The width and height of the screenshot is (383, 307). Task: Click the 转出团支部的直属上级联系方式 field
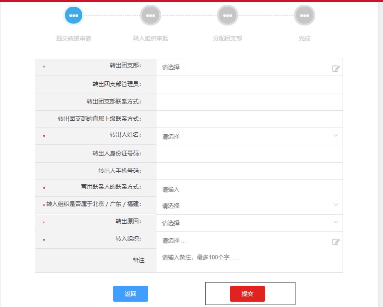(249, 119)
